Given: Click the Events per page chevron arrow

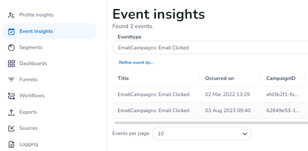Looking at the screenshot, I should (x=245, y=134).
